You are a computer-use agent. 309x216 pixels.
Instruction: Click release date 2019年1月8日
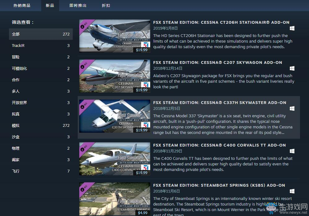[166, 28]
